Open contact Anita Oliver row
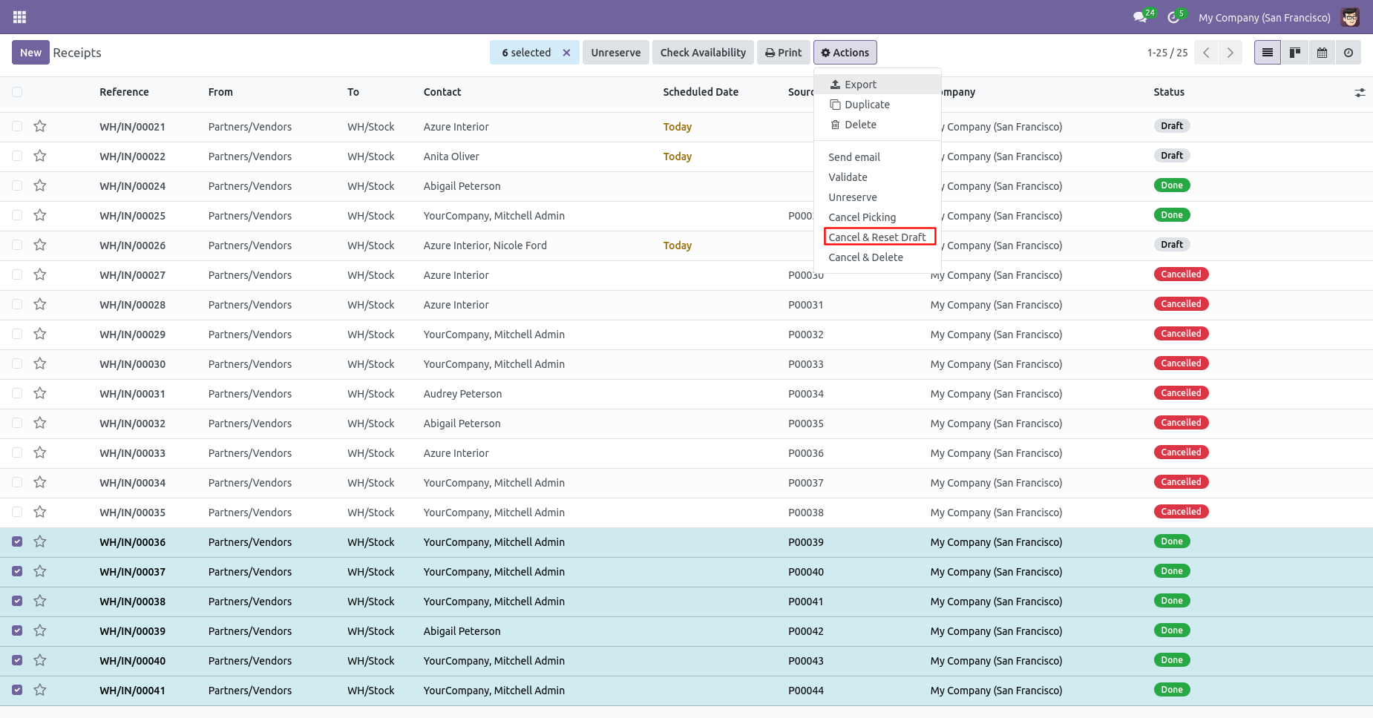 pyautogui.click(x=451, y=157)
